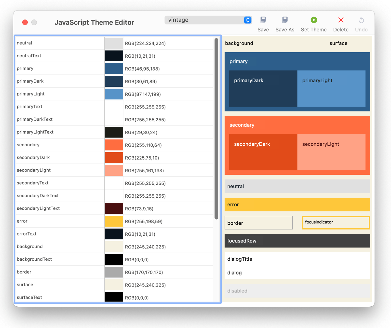Screen dimensions: 391x328
Task: Select the 'neutral' property name
Action: [24, 43]
